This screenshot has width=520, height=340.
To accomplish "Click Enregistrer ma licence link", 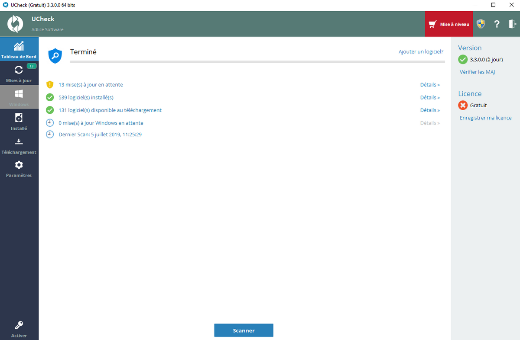I will (x=485, y=118).
